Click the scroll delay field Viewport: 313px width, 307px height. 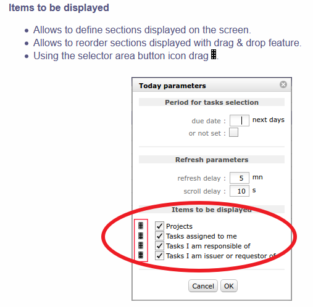point(240,191)
